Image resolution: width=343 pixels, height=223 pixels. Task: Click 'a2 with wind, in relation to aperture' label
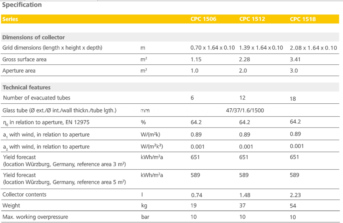46,147
